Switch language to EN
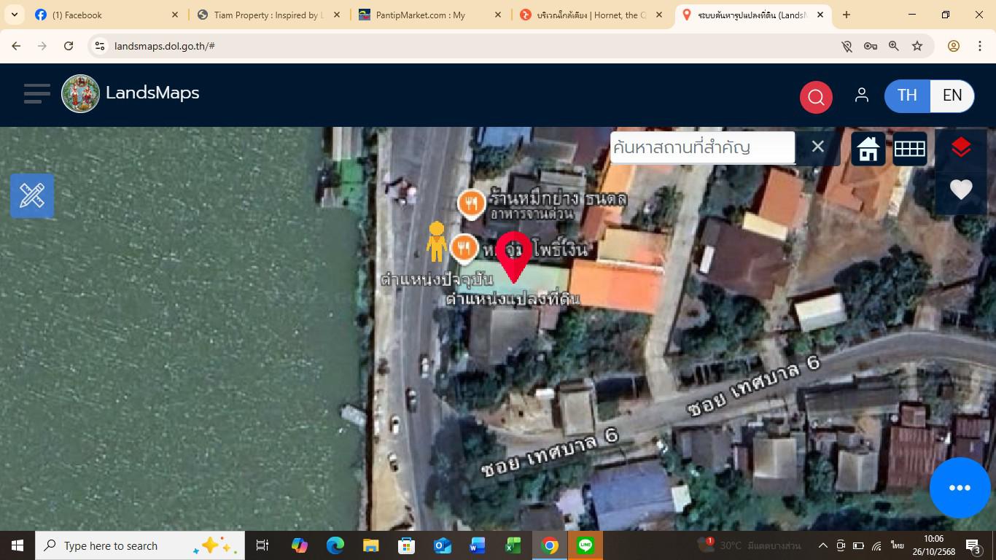This screenshot has width=996, height=560. point(952,96)
